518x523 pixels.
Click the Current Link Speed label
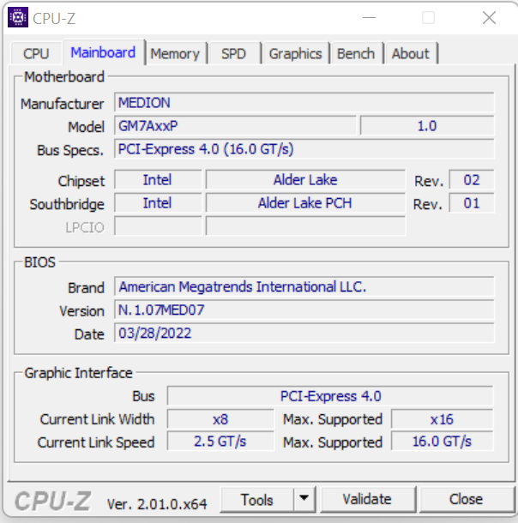(x=96, y=442)
